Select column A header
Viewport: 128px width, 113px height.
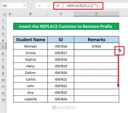pos(10,14)
